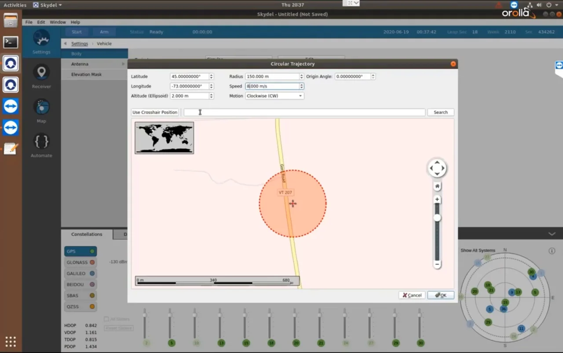Select satellite 15 in the sky plot
This screenshot has height=353, width=563.
click(x=505, y=302)
